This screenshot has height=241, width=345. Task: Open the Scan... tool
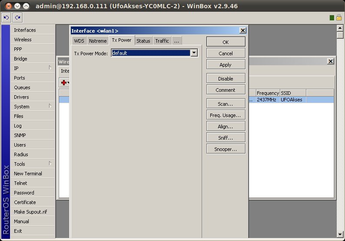226,104
